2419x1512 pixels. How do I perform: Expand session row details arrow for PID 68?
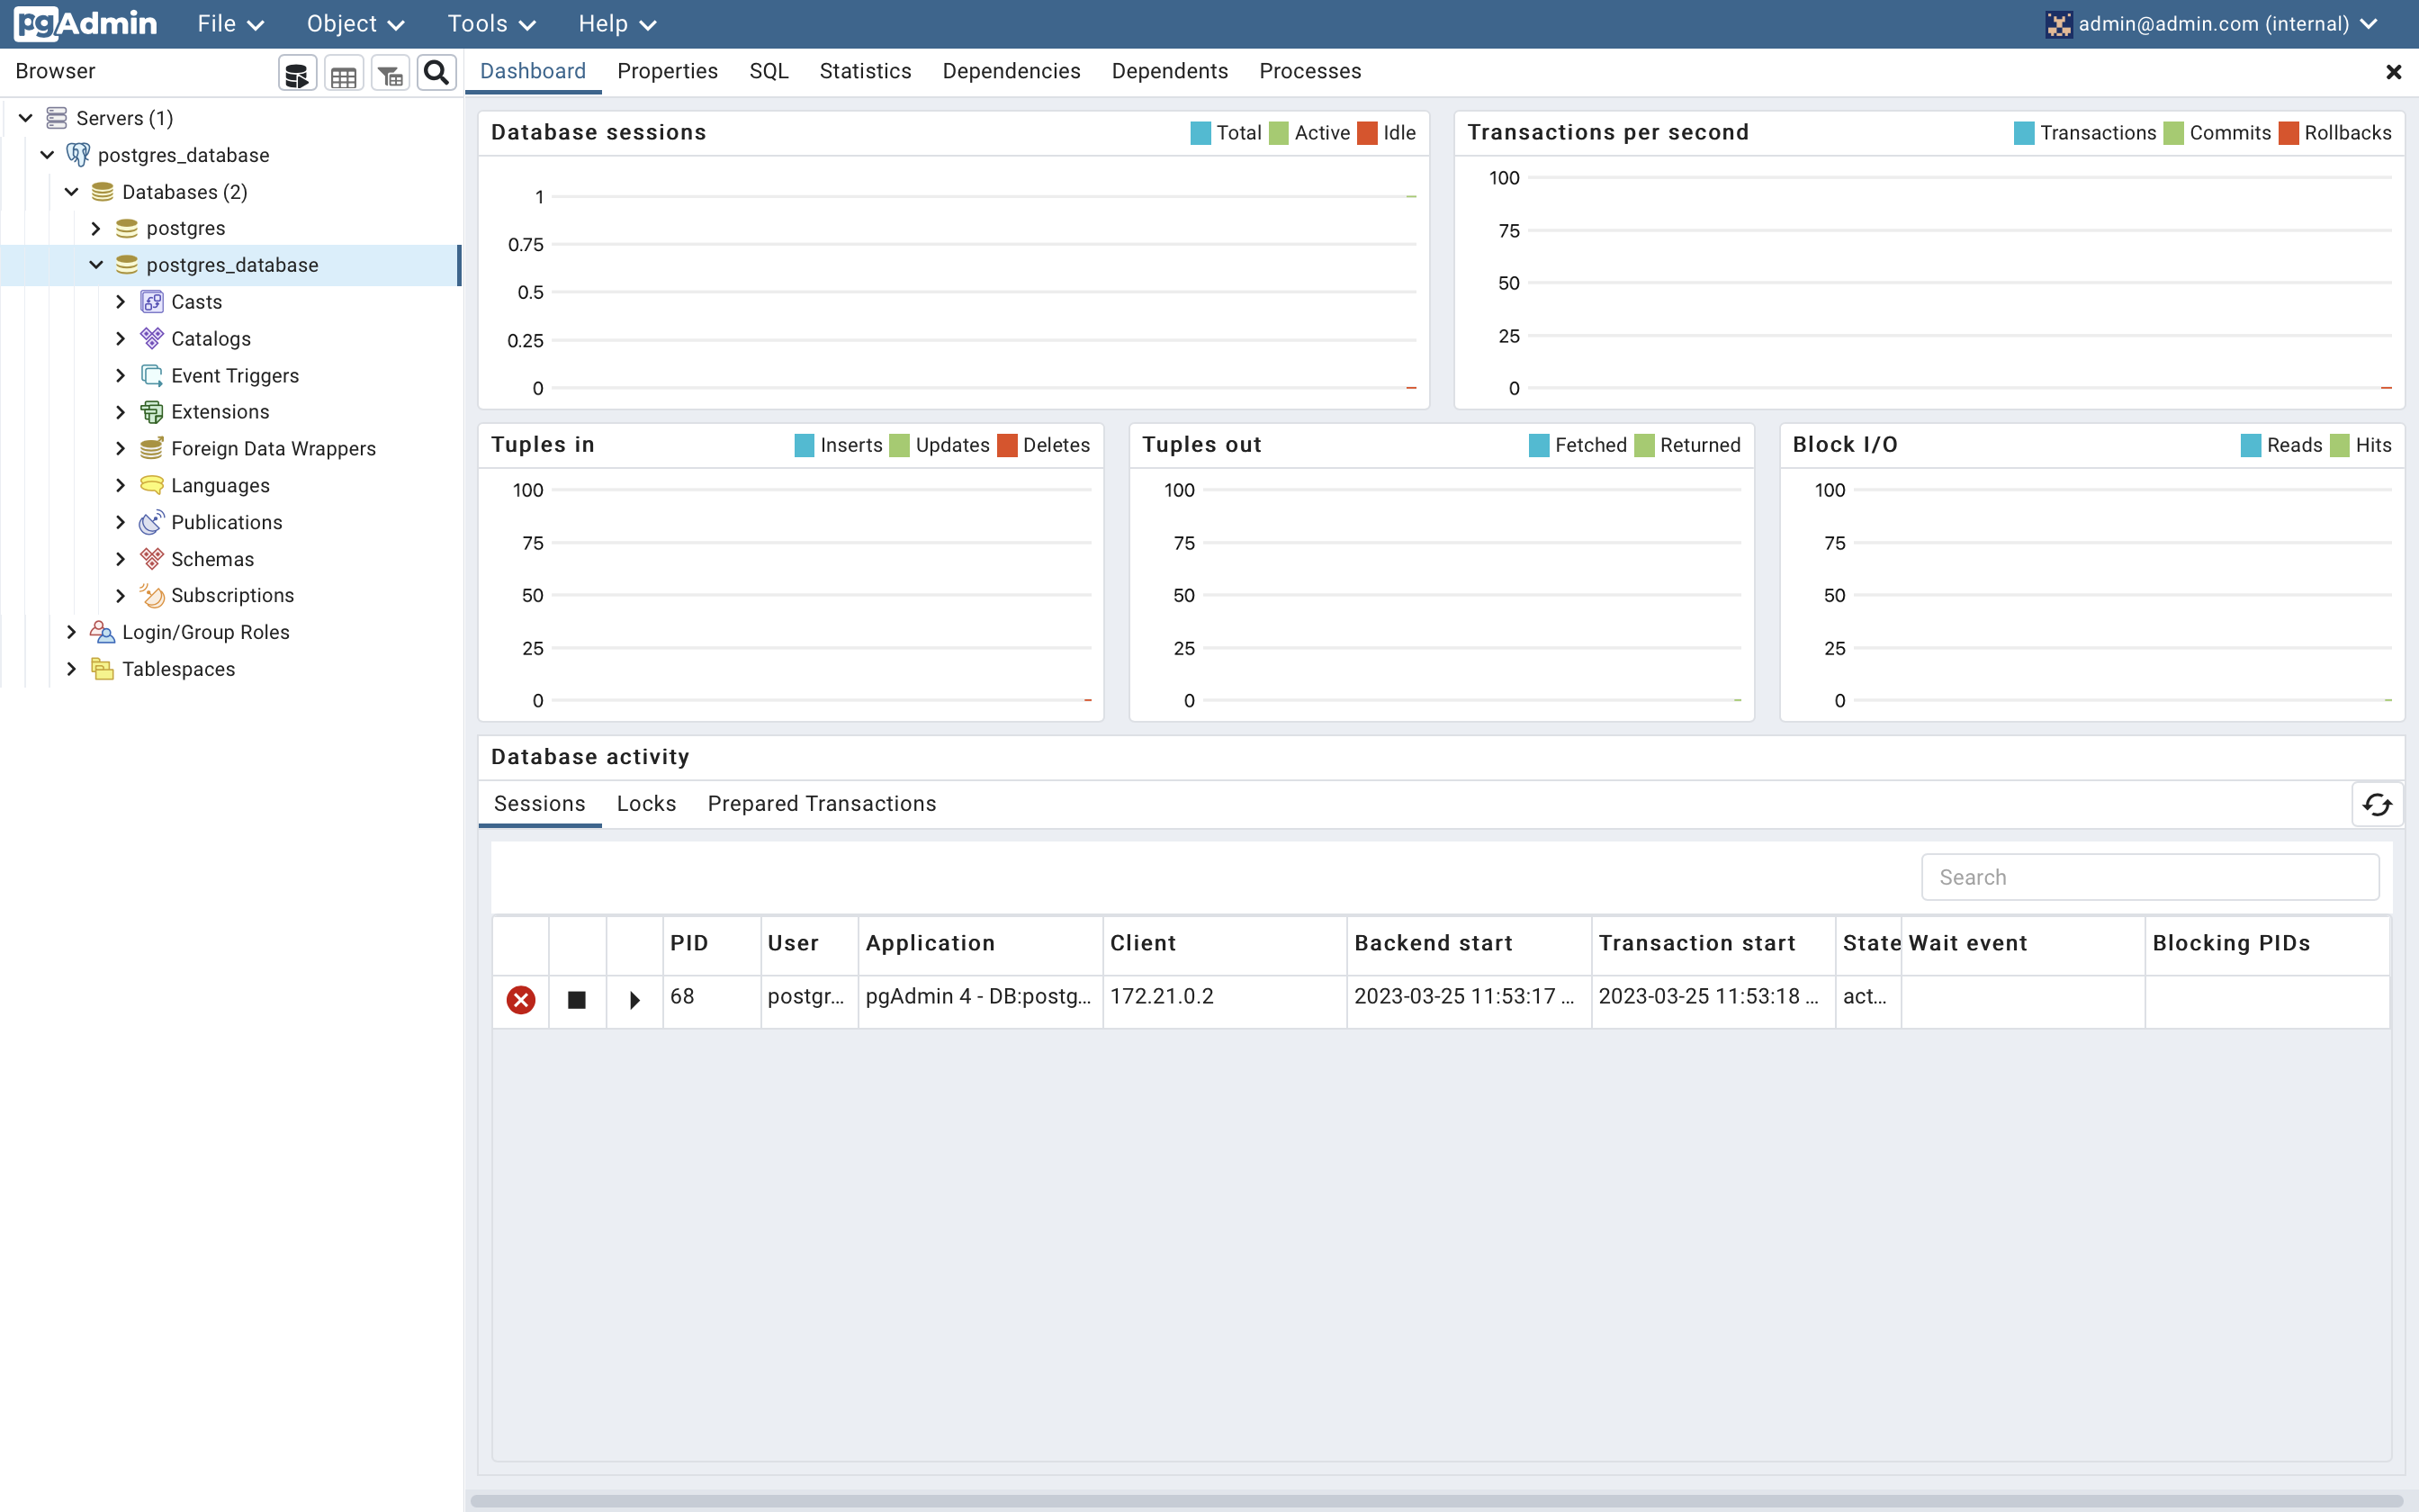[x=634, y=999]
